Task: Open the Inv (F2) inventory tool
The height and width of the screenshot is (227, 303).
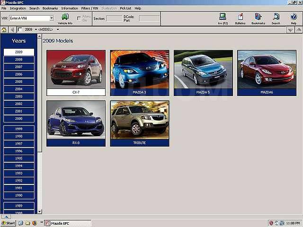Action: (223, 17)
